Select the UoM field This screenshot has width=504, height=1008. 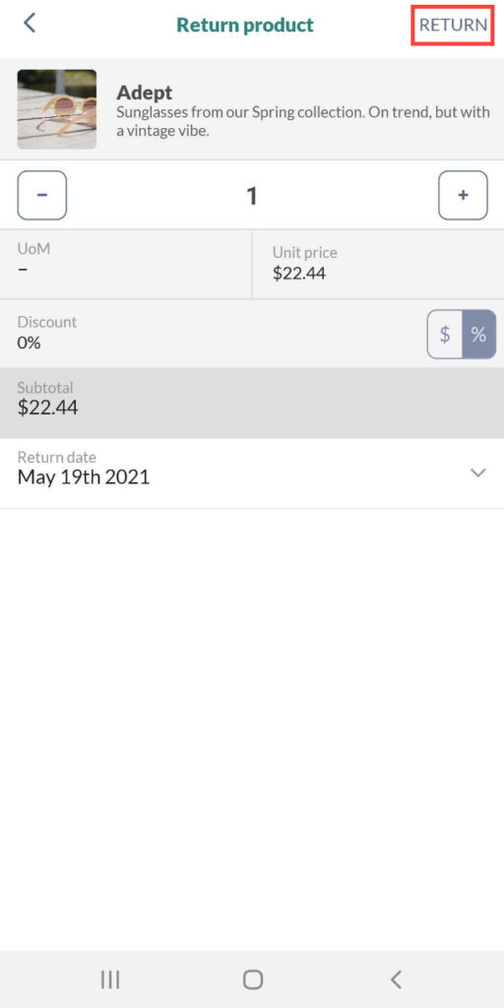(126, 264)
